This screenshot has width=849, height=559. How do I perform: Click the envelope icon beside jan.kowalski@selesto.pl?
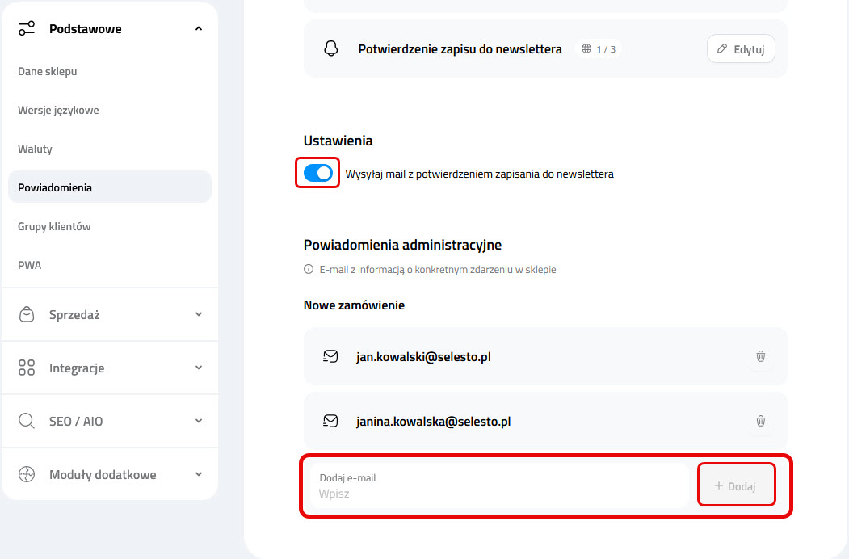pos(330,355)
